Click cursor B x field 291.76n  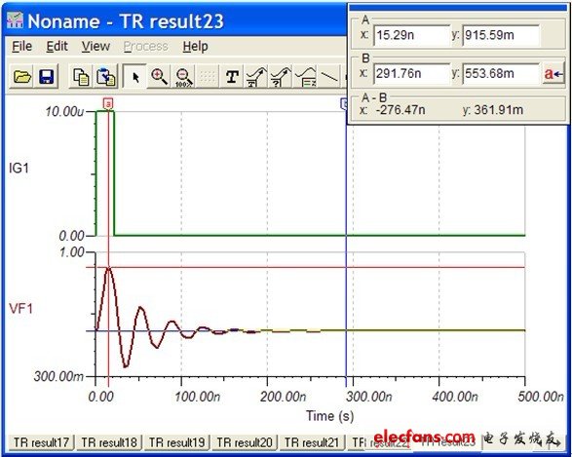[x=412, y=74]
